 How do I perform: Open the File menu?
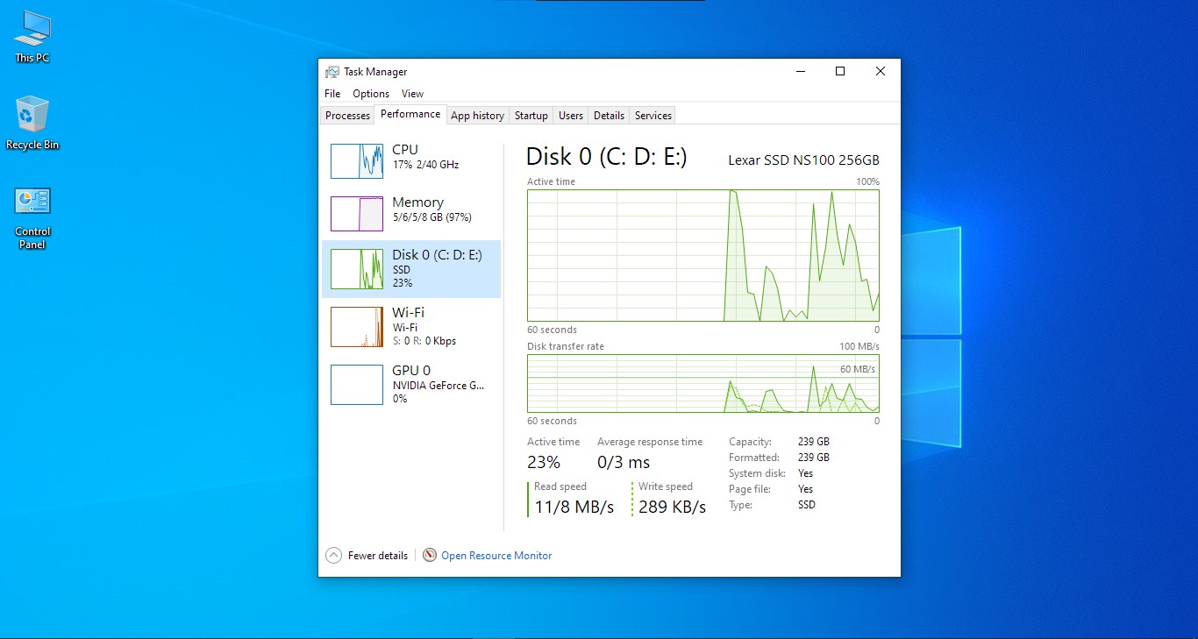(332, 94)
